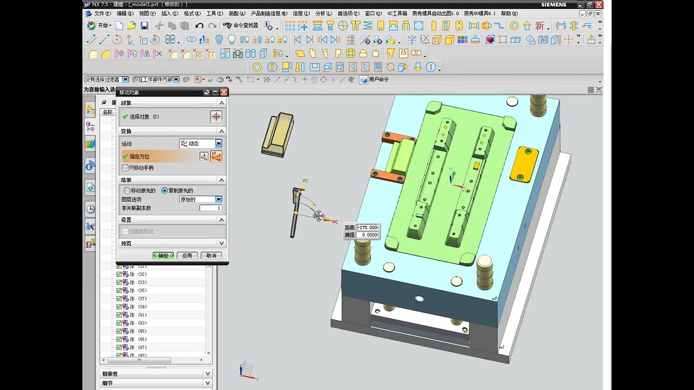This screenshot has width=694, height=390.
Task: Select the 复制原先的 radio button
Action: coord(165,191)
